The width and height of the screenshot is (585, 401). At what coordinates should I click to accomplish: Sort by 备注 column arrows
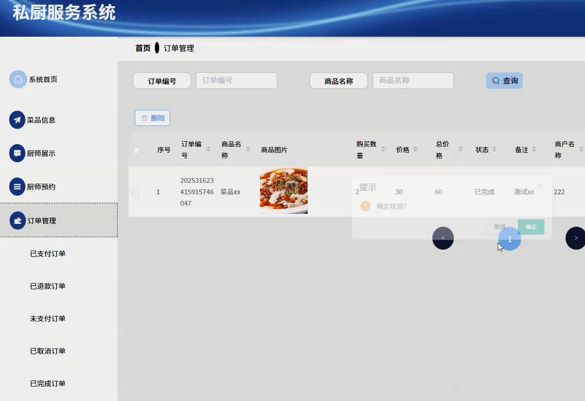(x=534, y=149)
